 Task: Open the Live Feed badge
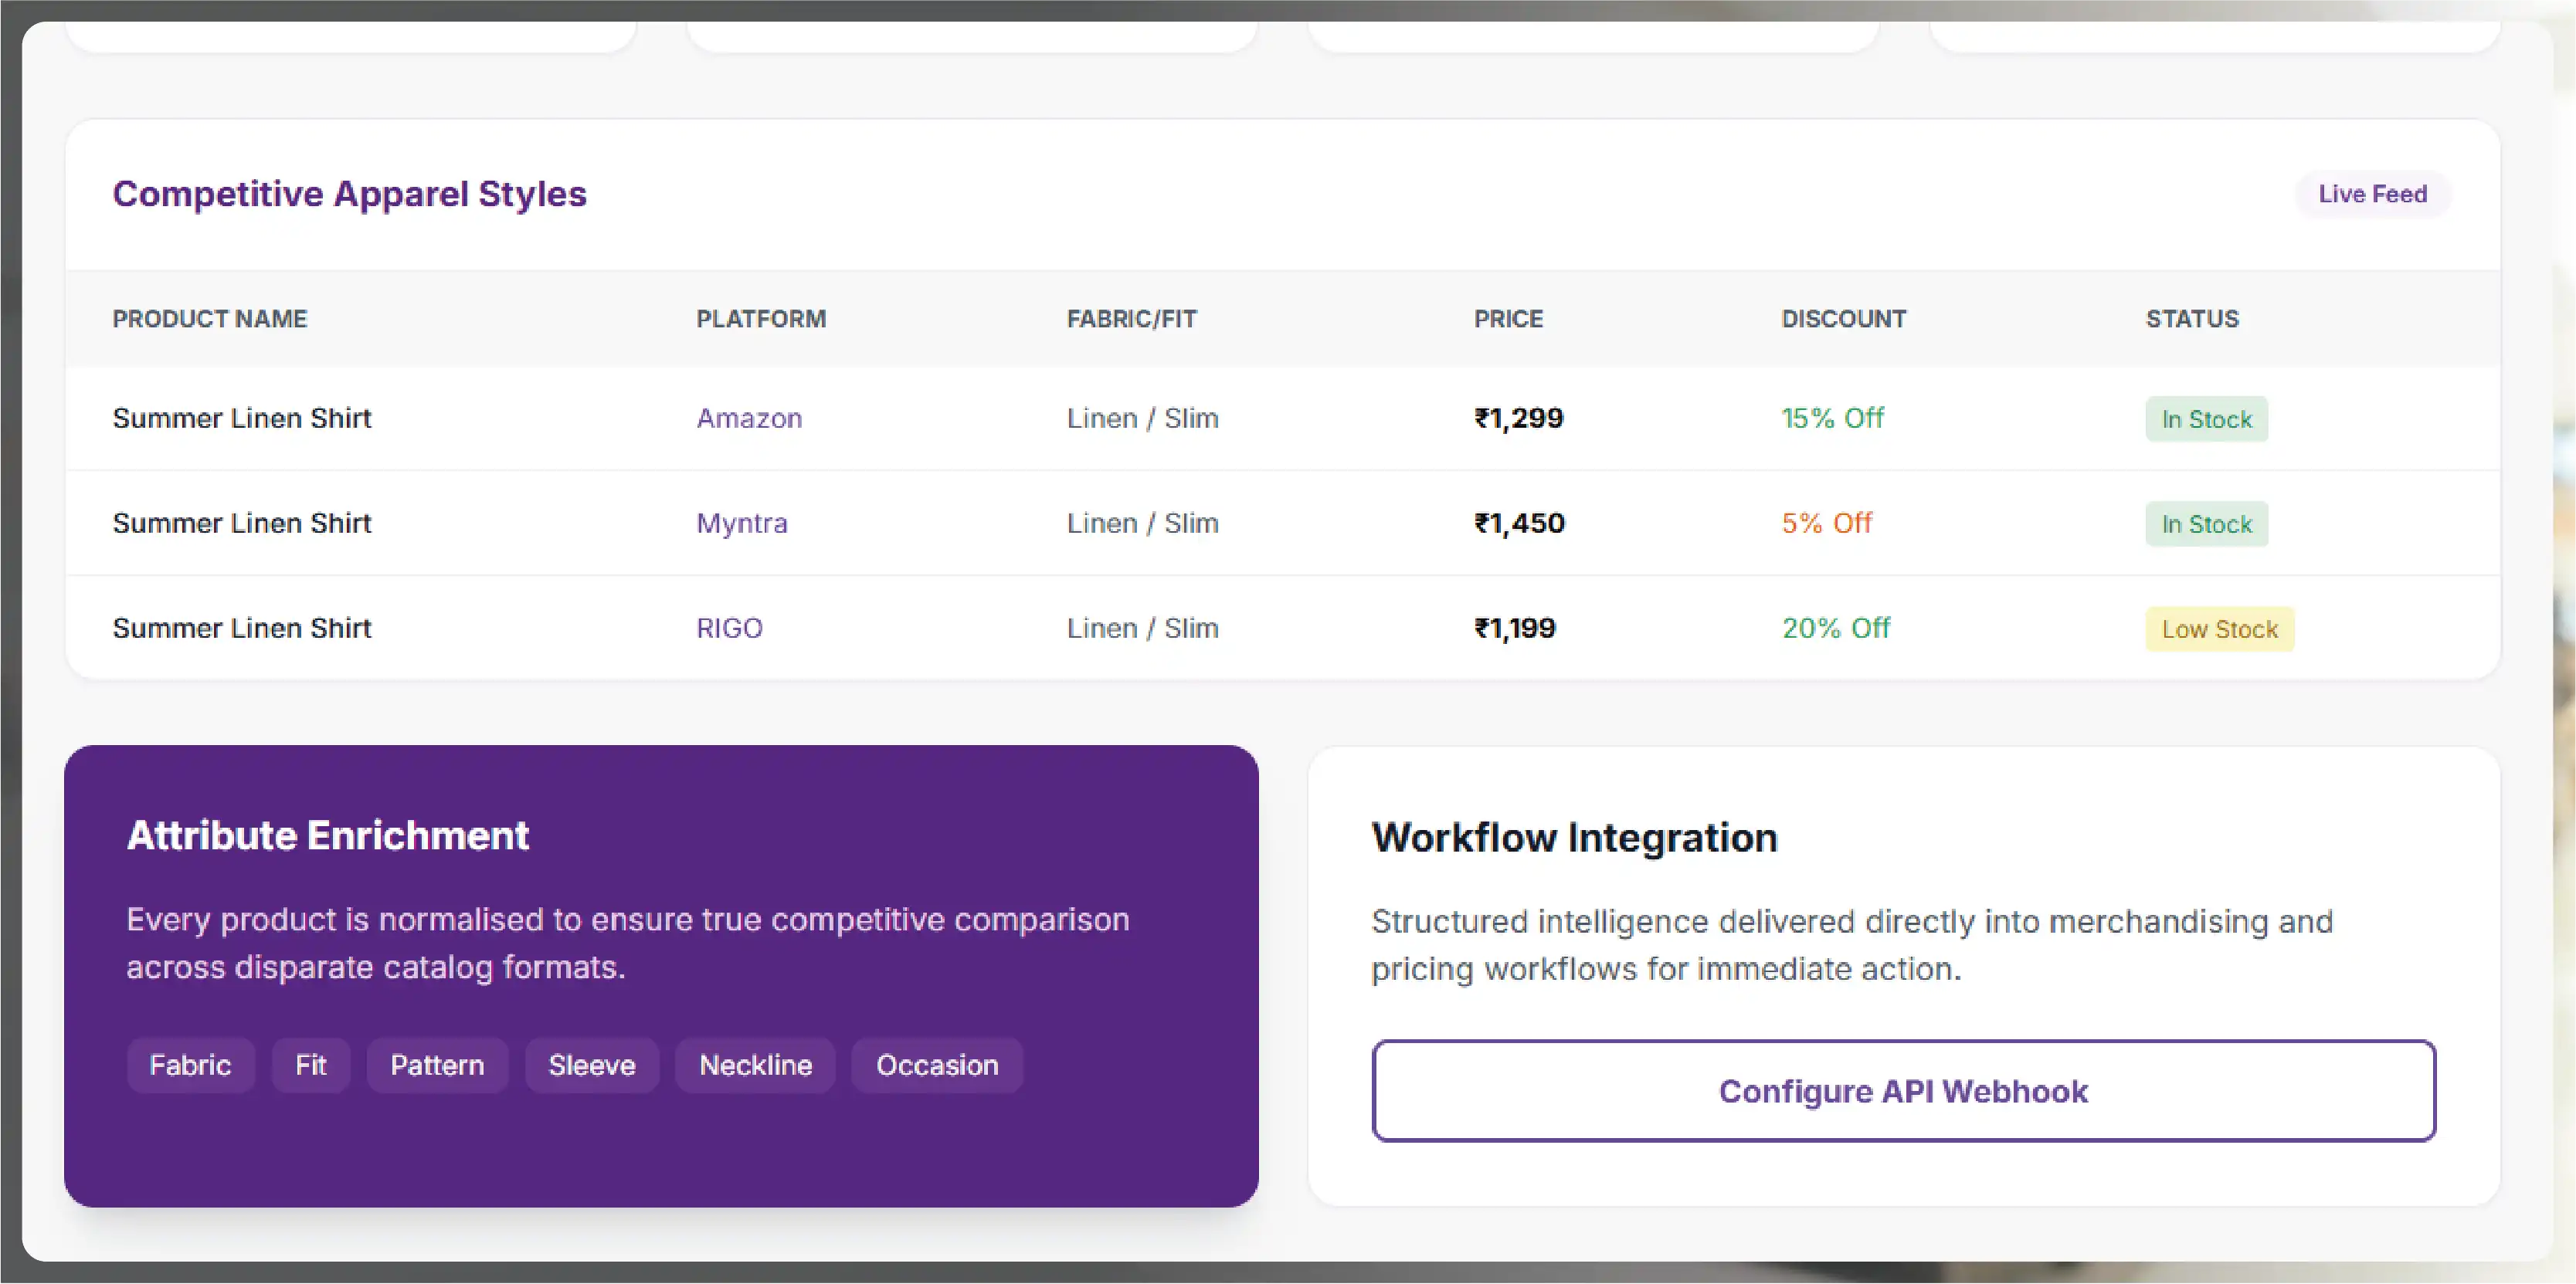point(2372,194)
